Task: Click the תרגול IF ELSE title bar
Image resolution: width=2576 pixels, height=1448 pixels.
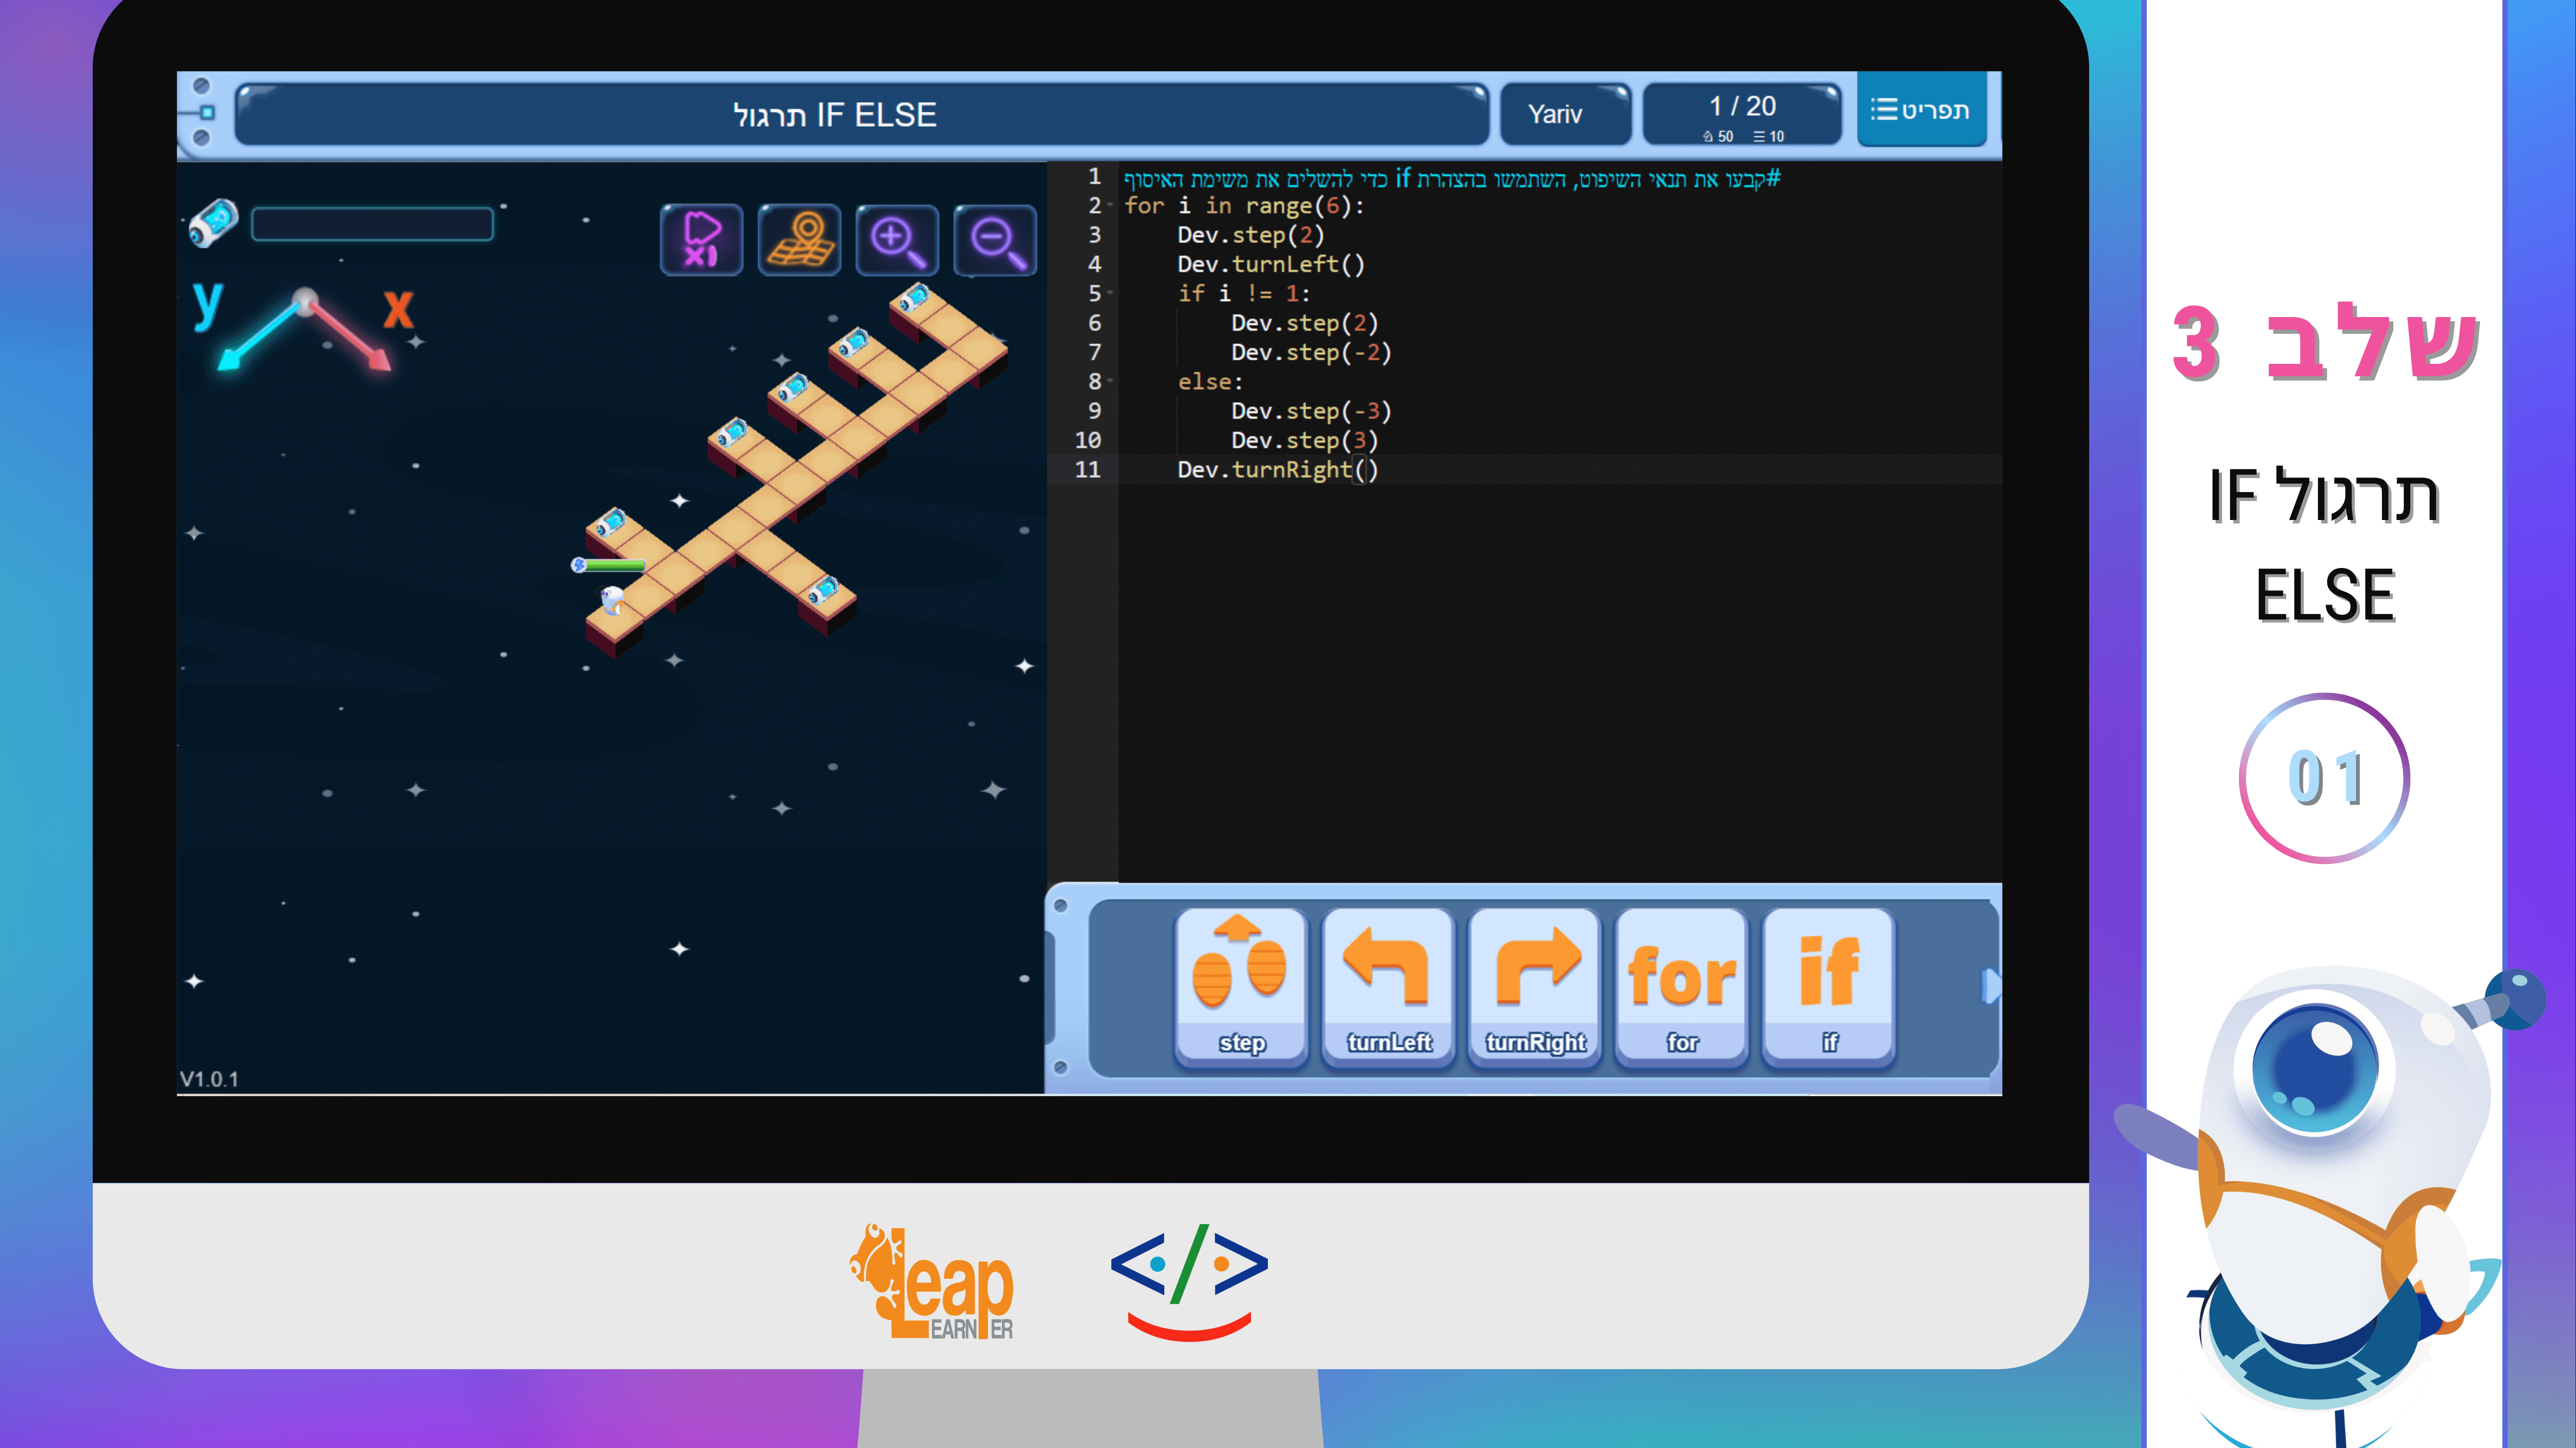Action: click(862, 114)
